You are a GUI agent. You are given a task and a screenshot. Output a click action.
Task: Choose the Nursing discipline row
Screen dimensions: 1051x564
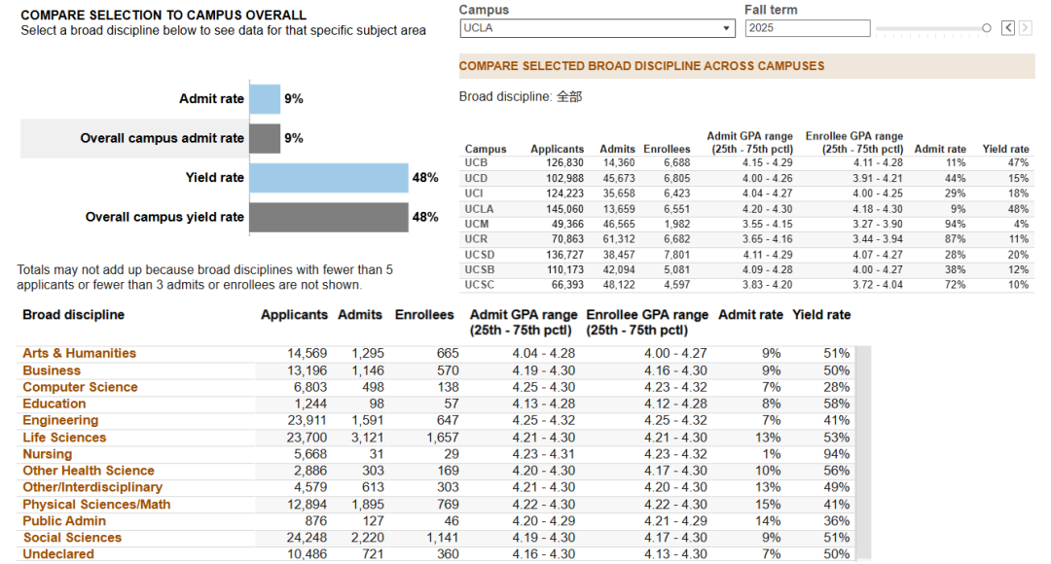tap(436, 454)
